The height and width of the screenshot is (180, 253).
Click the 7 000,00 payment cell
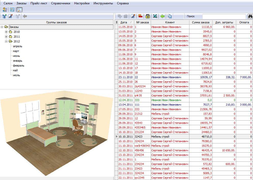tap(244, 77)
